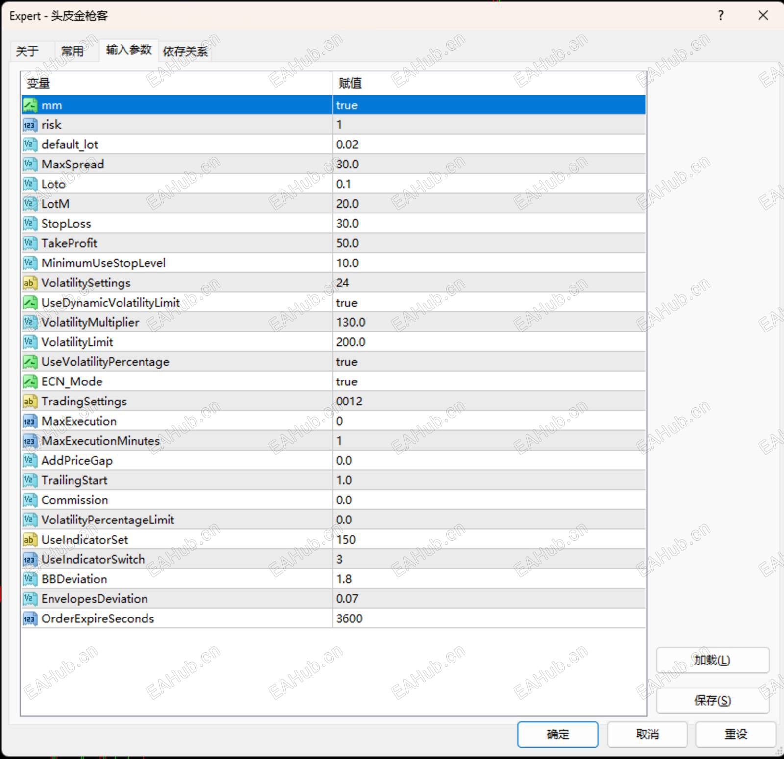Click the boolean icon beside UseDynamicVolatilityLimit
The image size is (784, 759).
point(30,303)
